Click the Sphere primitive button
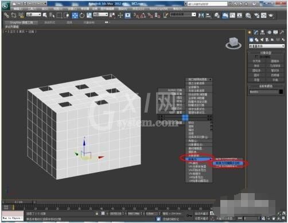288x223 pixels. tap(257, 66)
